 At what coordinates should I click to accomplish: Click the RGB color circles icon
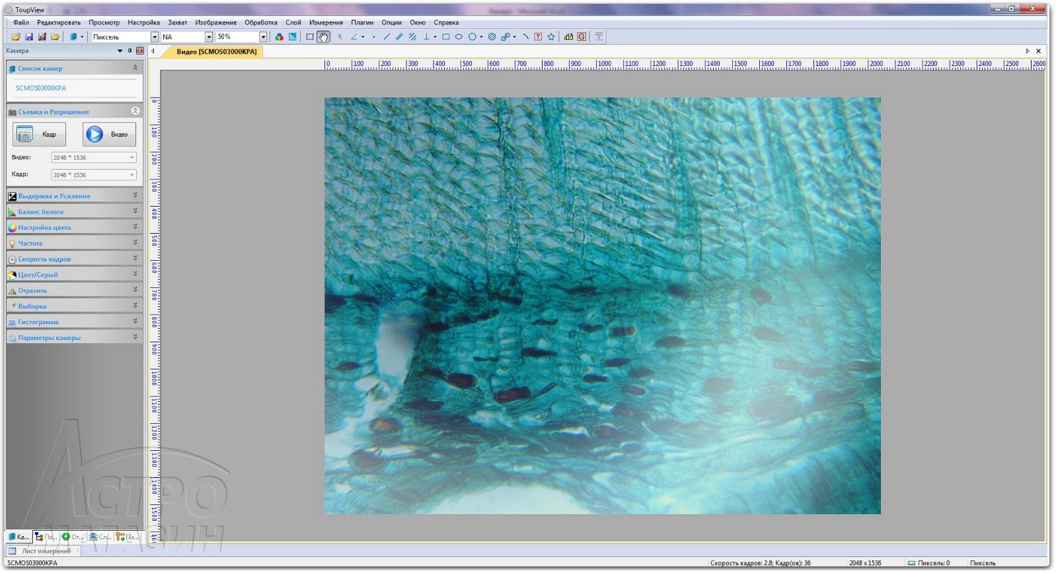click(x=279, y=37)
